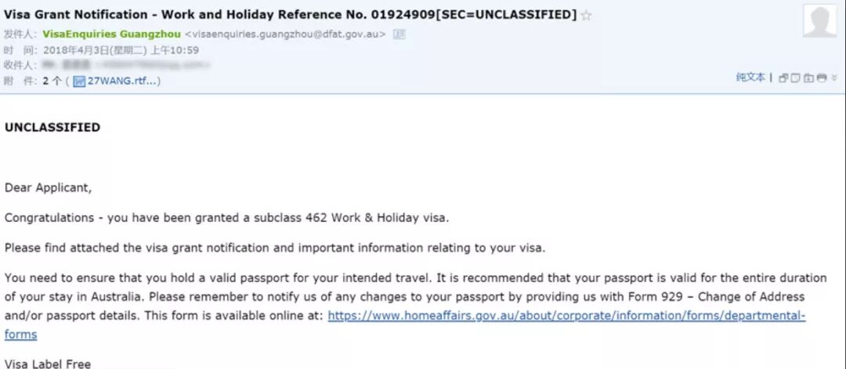Click sender name VisaEnquiries Guangzhou
846x369 pixels.
pyautogui.click(x=112, y=34)
